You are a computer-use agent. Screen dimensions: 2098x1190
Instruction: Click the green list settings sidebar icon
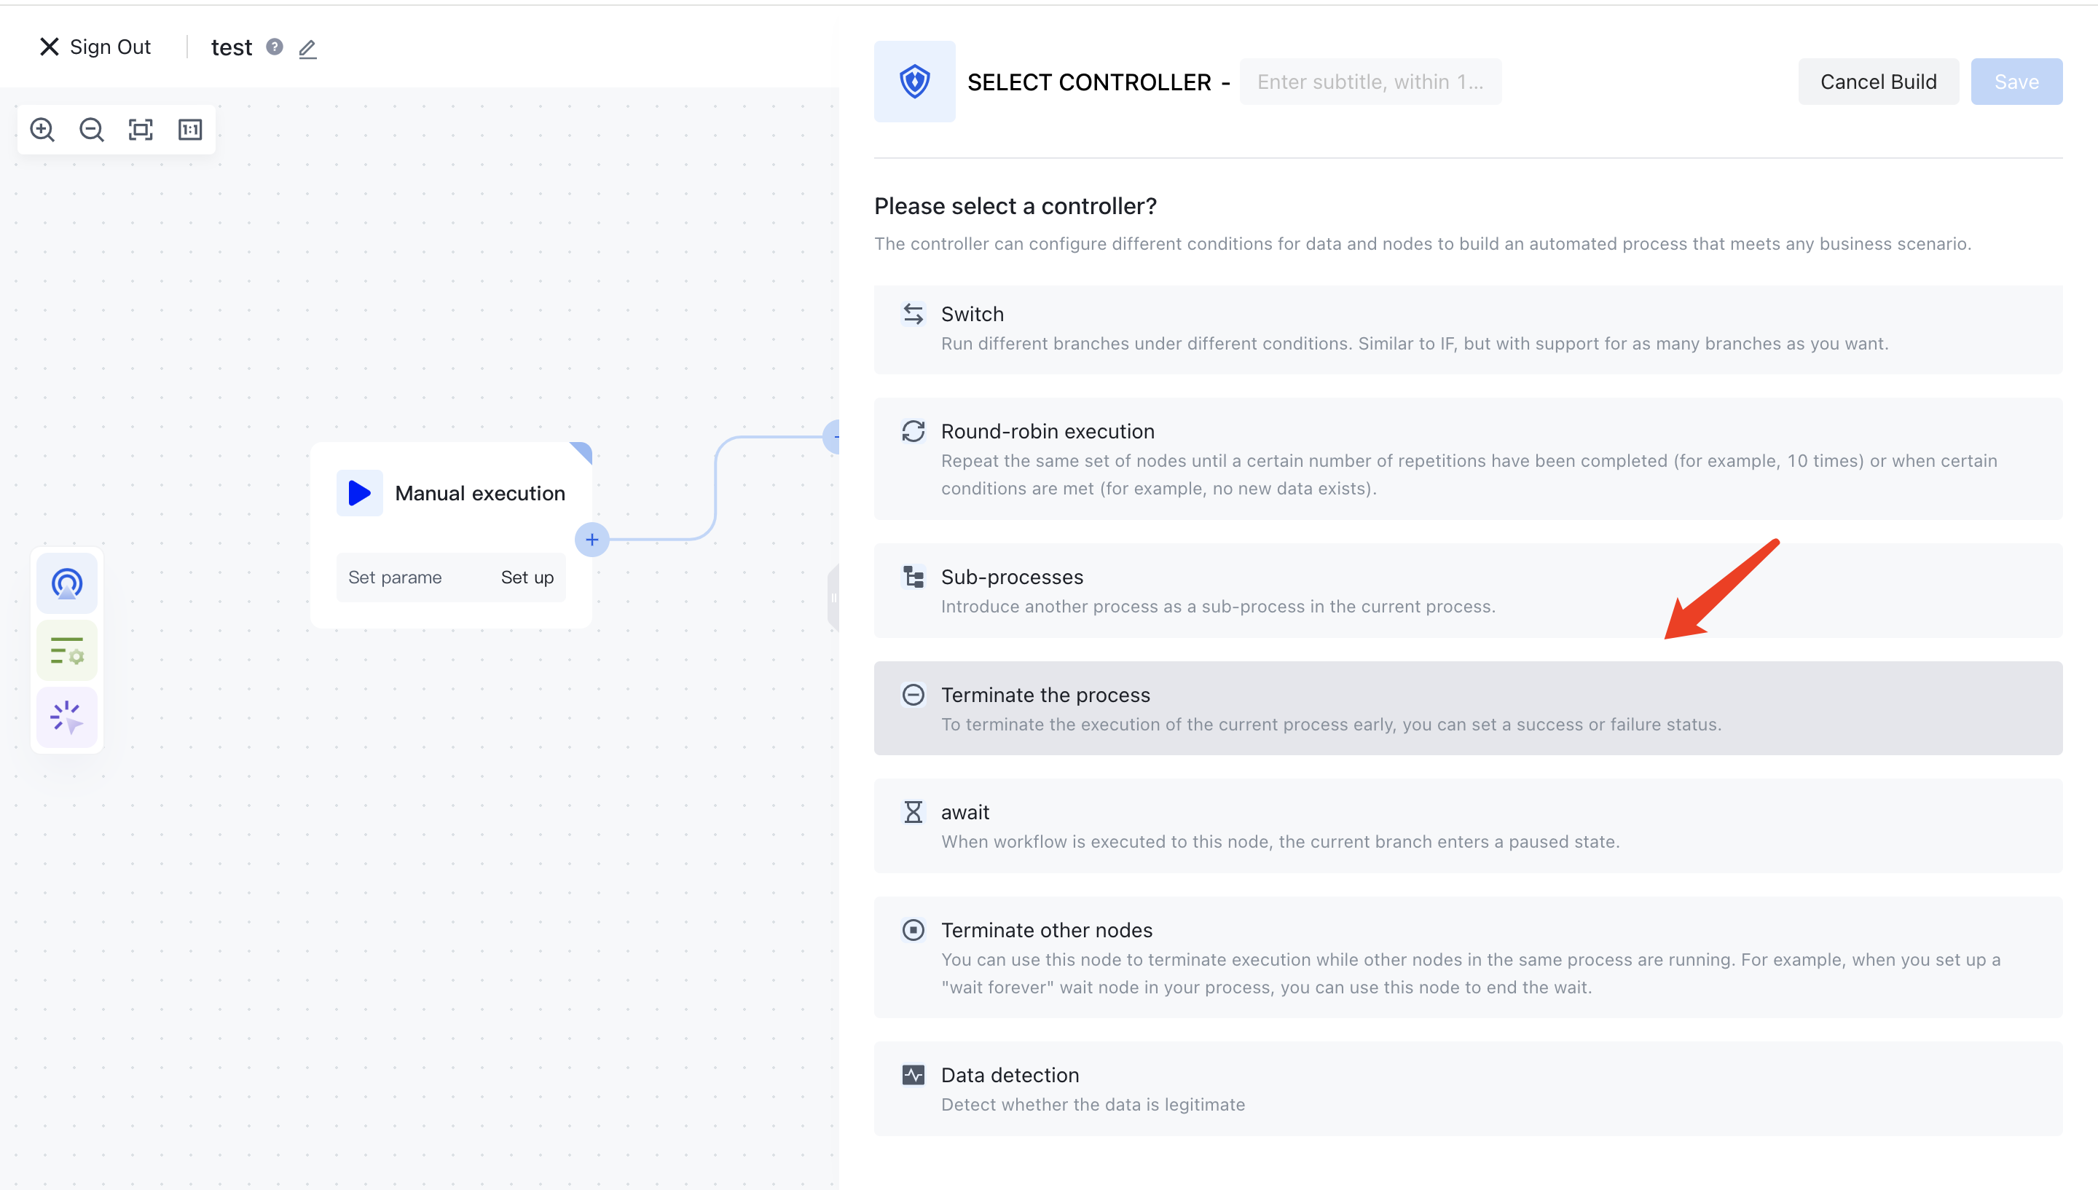67,651
